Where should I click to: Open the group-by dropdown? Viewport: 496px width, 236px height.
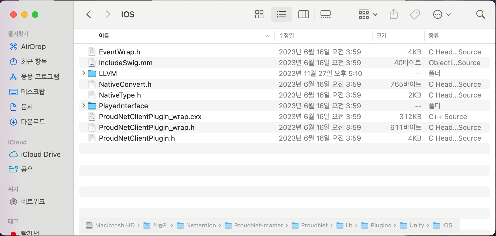pos(368,14)
